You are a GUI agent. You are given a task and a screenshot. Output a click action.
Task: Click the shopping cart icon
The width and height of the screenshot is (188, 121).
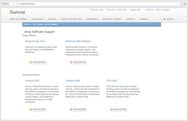tap(139, 10)
